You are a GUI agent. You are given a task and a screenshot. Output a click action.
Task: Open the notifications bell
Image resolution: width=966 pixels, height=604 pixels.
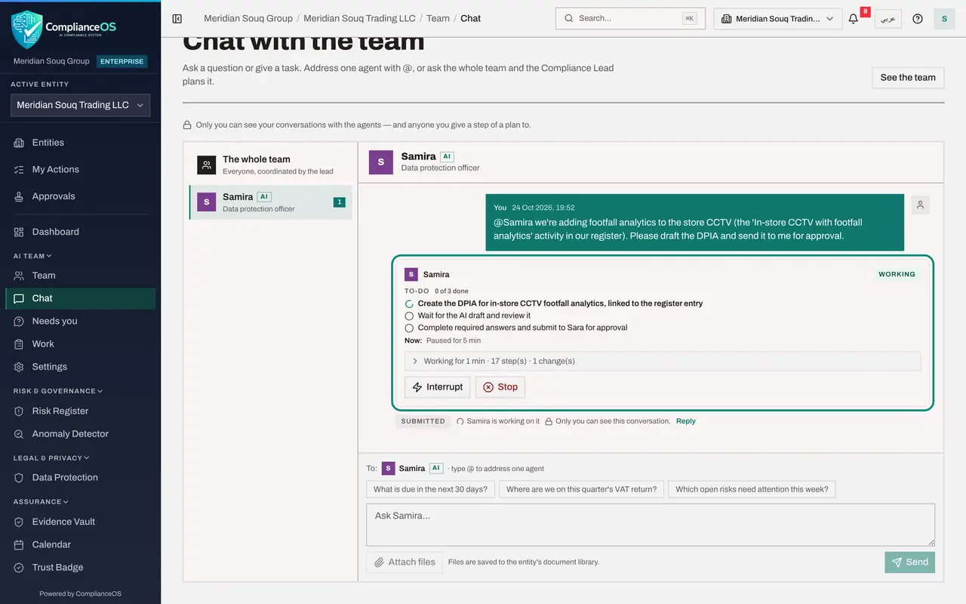(x=854, y=19)
